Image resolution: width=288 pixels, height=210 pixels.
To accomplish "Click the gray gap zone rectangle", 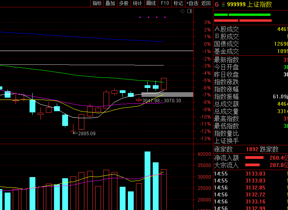I will (x=168, y=95).
